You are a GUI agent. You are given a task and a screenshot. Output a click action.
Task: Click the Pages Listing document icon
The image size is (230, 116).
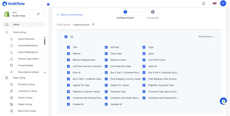[x=11, y=104]
